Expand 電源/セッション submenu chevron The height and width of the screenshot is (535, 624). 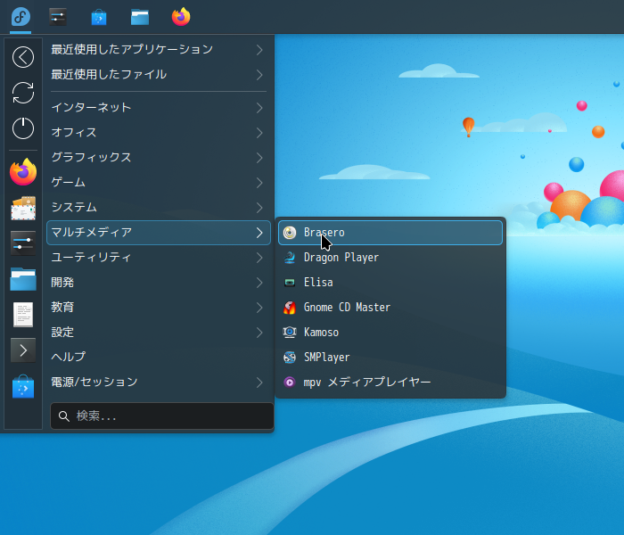click(259, 383)
